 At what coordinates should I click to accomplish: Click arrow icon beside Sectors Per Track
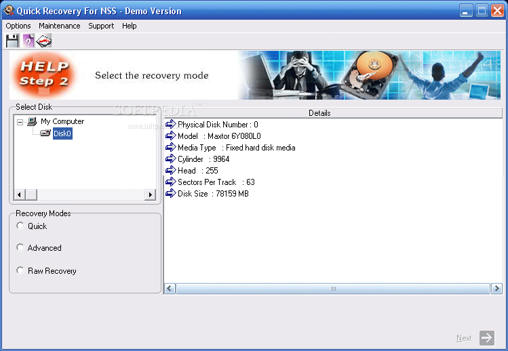[171, 182]
